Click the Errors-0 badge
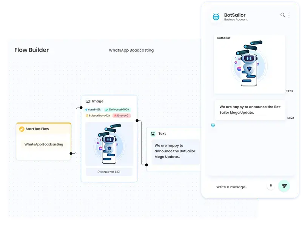Image resolution: width=302 pixels, height=226 pixels. [x=122, y=116]
